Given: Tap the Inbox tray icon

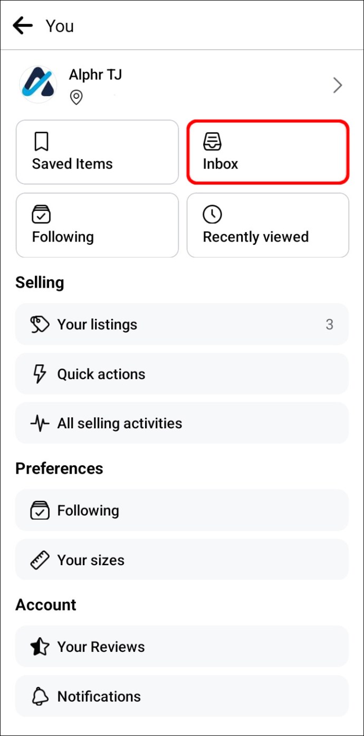Looking at the screenshot, I should [213, 142].
